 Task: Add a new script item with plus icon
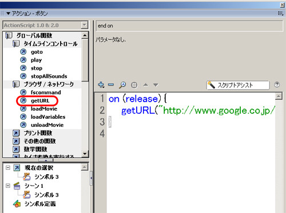(101, 85)
